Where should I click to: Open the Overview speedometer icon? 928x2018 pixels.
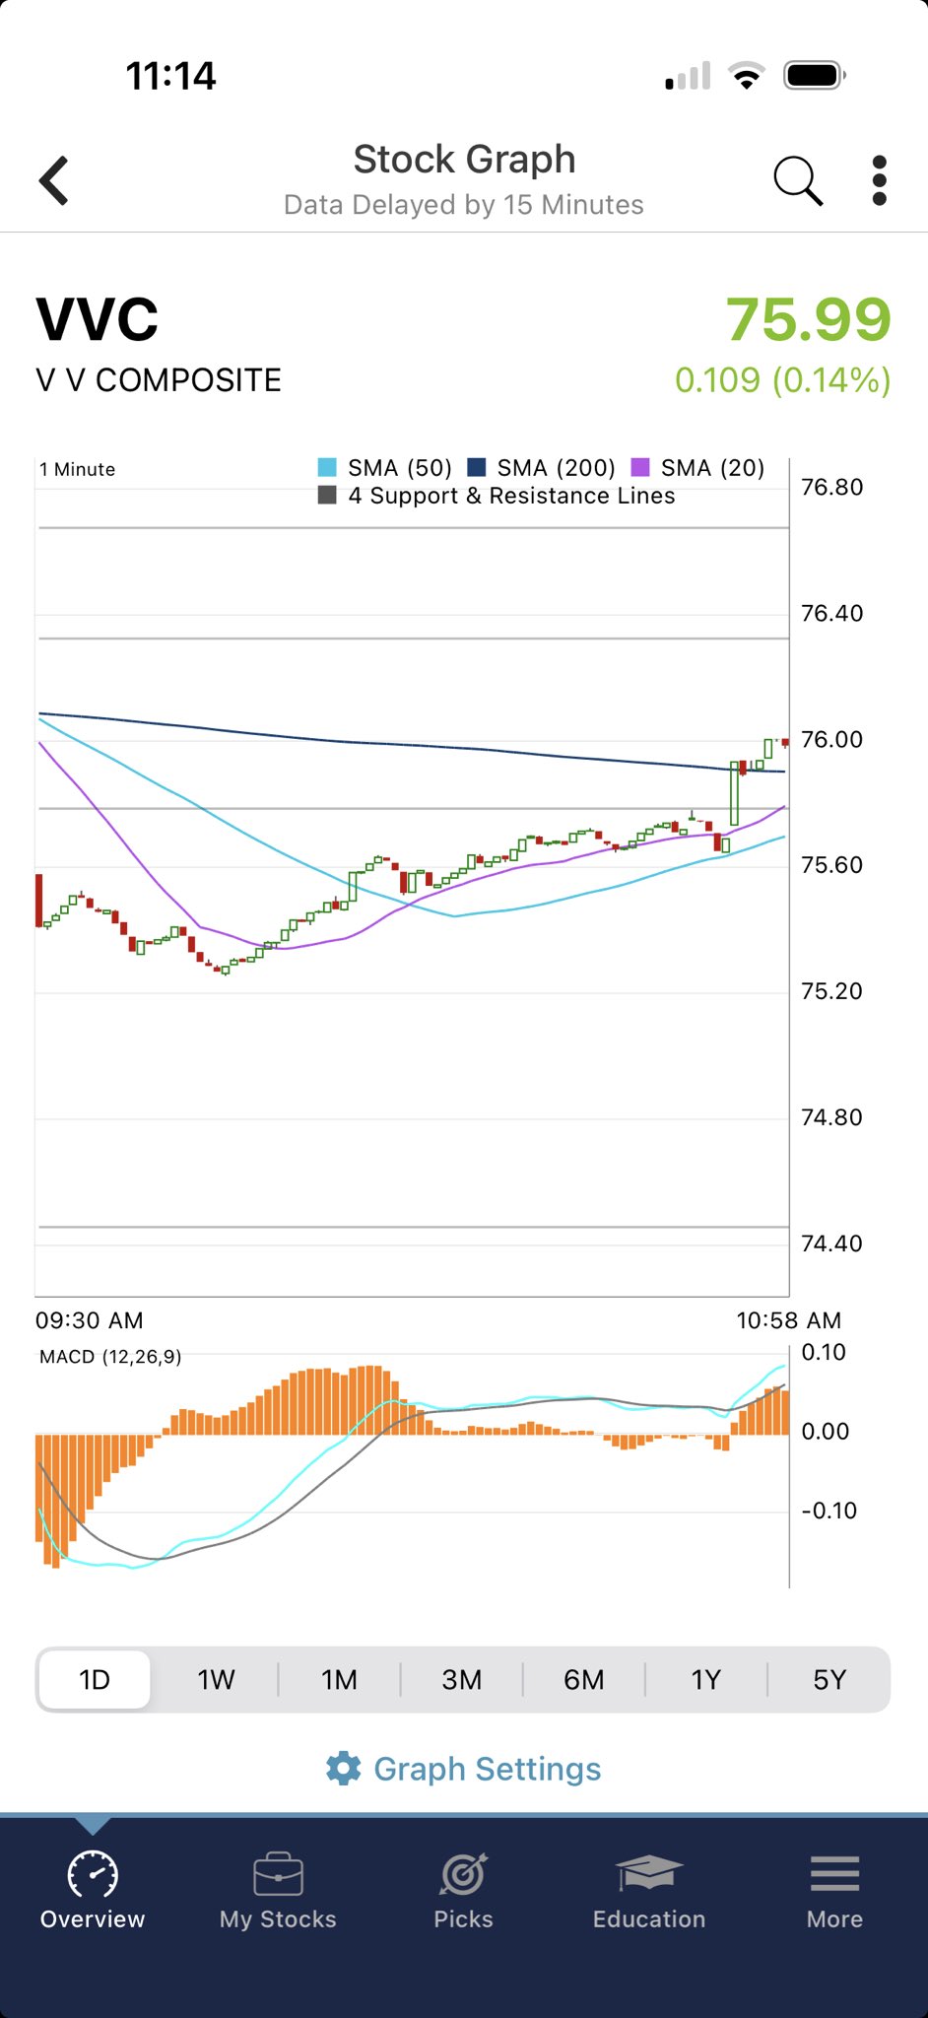tap(93, 1873)
